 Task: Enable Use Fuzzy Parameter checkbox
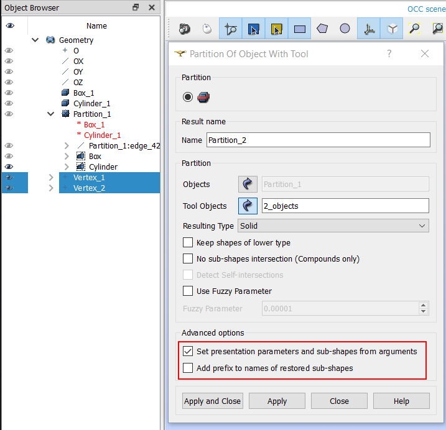tap(188, 291)
